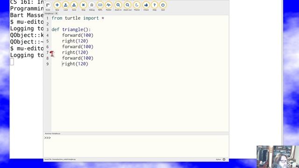Click the saved file path in status bar
The image size is (299, 168).
click(60, 159)
